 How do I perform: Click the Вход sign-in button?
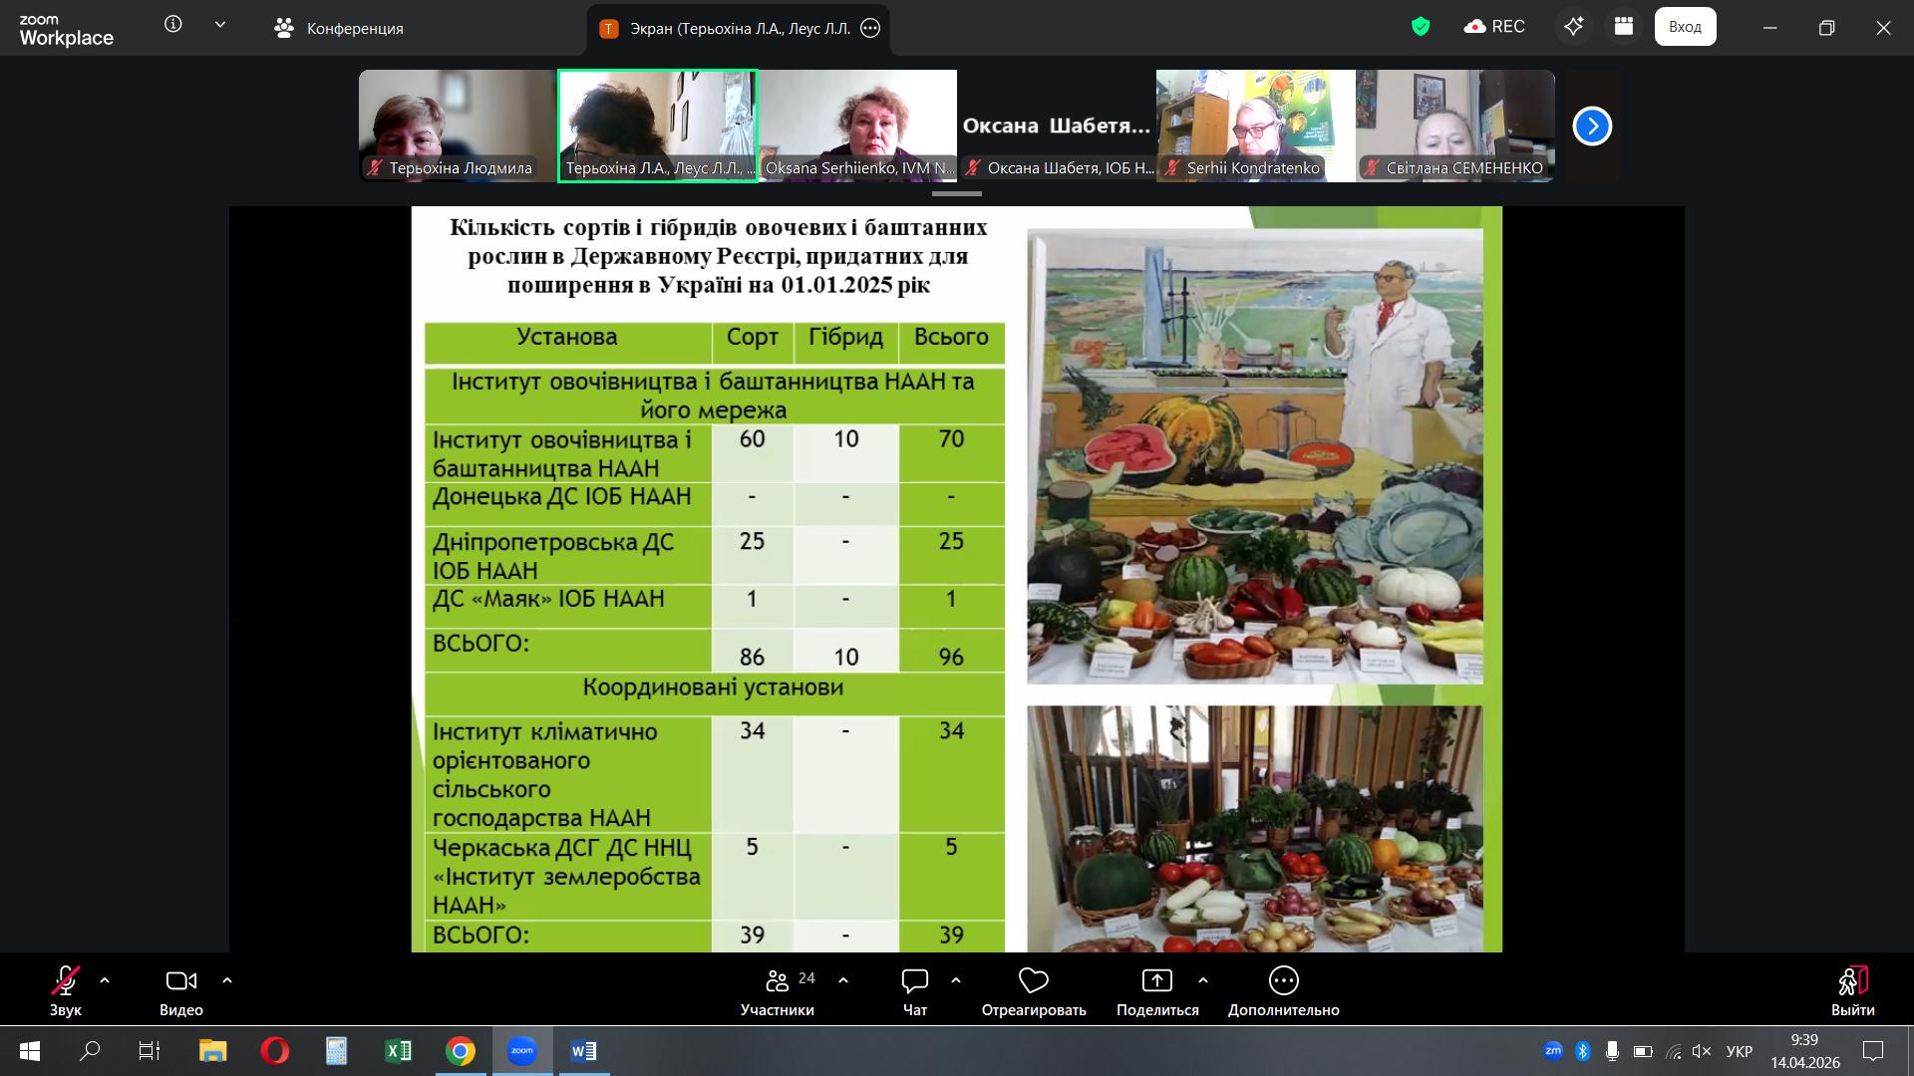click(1685, 27)
